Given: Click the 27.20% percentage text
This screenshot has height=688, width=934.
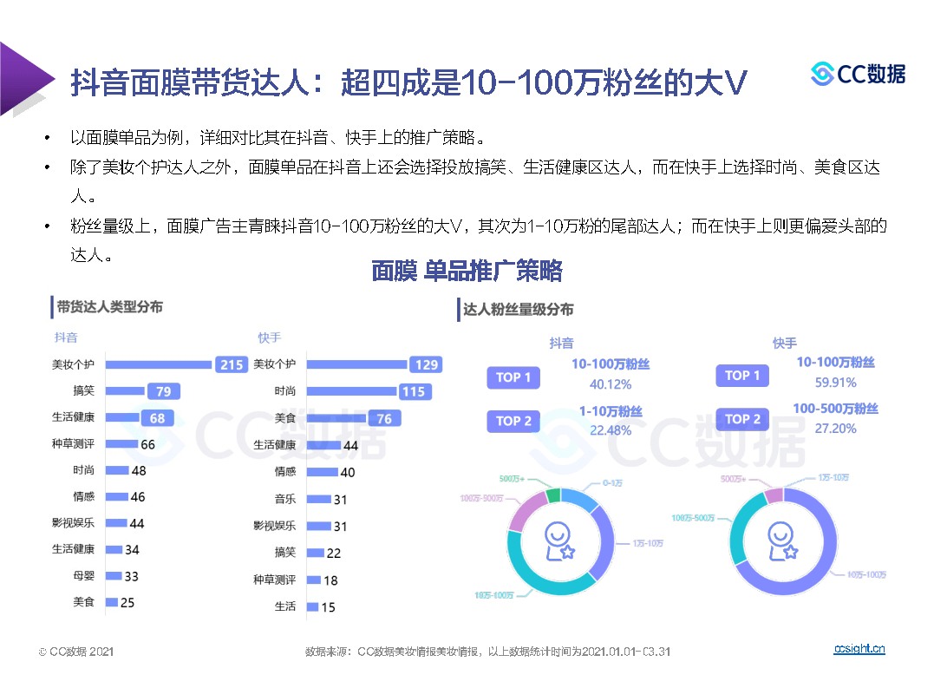Looking at the screenshot, I should point(836,429).
